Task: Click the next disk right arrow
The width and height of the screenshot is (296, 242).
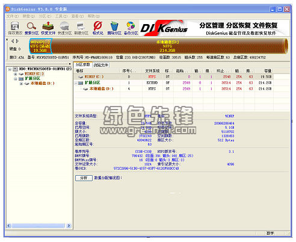Action: (17, 41)
